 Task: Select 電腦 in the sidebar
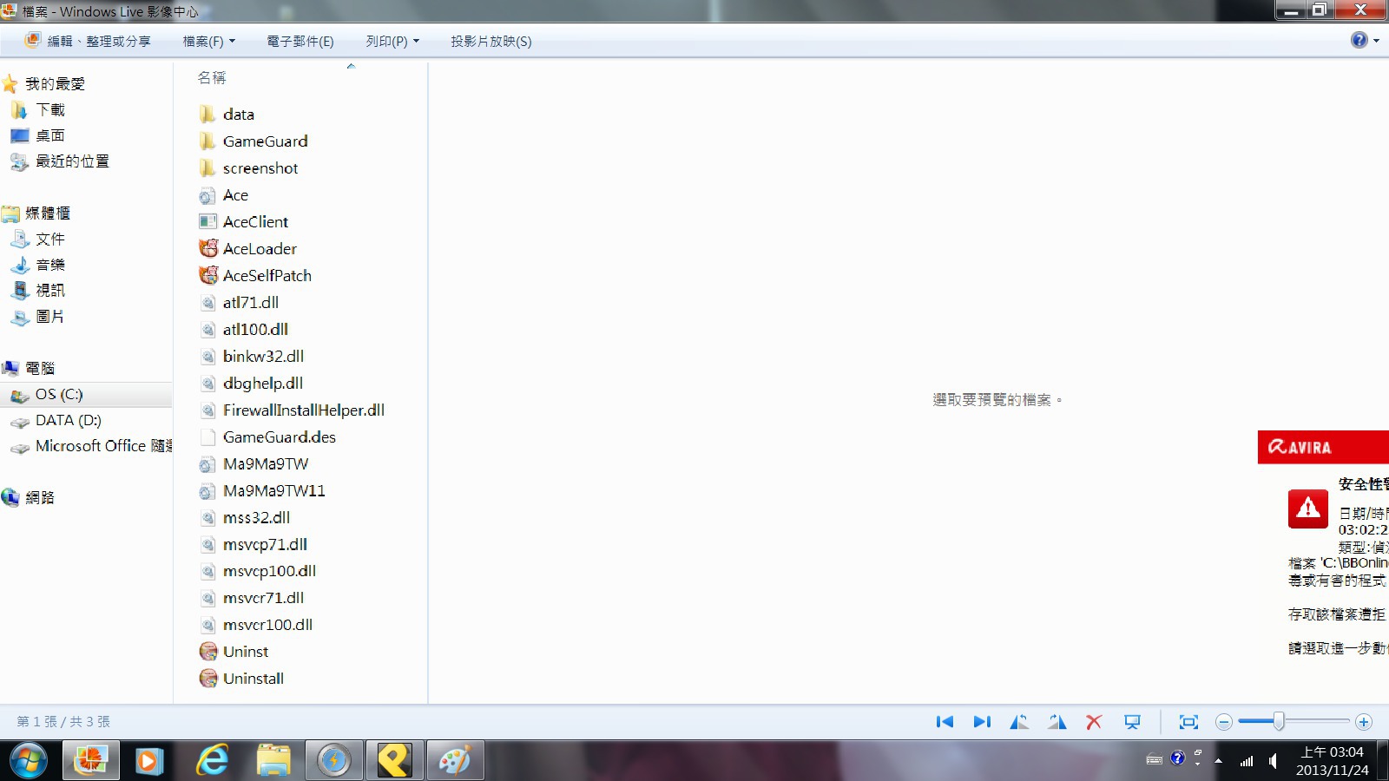coord(40,368)
